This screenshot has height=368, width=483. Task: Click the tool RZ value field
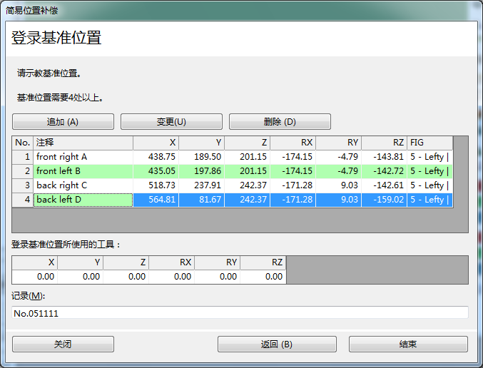pos(263,277)
